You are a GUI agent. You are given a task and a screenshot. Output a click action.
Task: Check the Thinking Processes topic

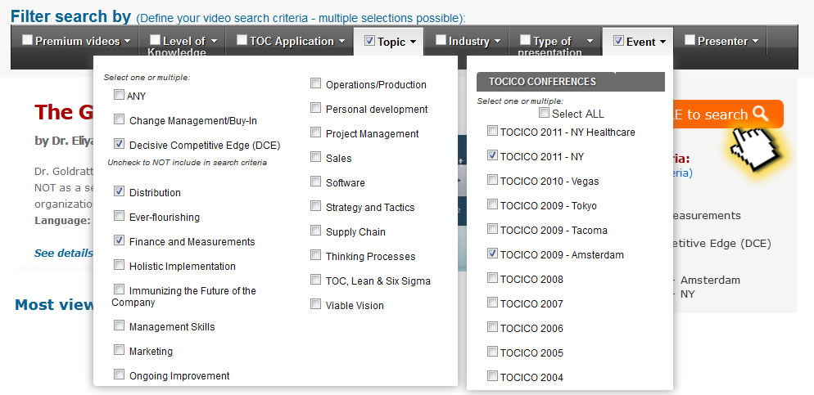(316, 256)
